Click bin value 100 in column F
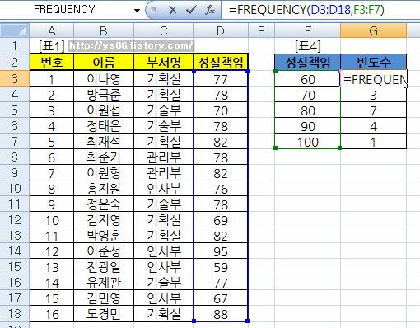Image resolution: width=420 pixels, height=328 pixels. click(307, 142)
